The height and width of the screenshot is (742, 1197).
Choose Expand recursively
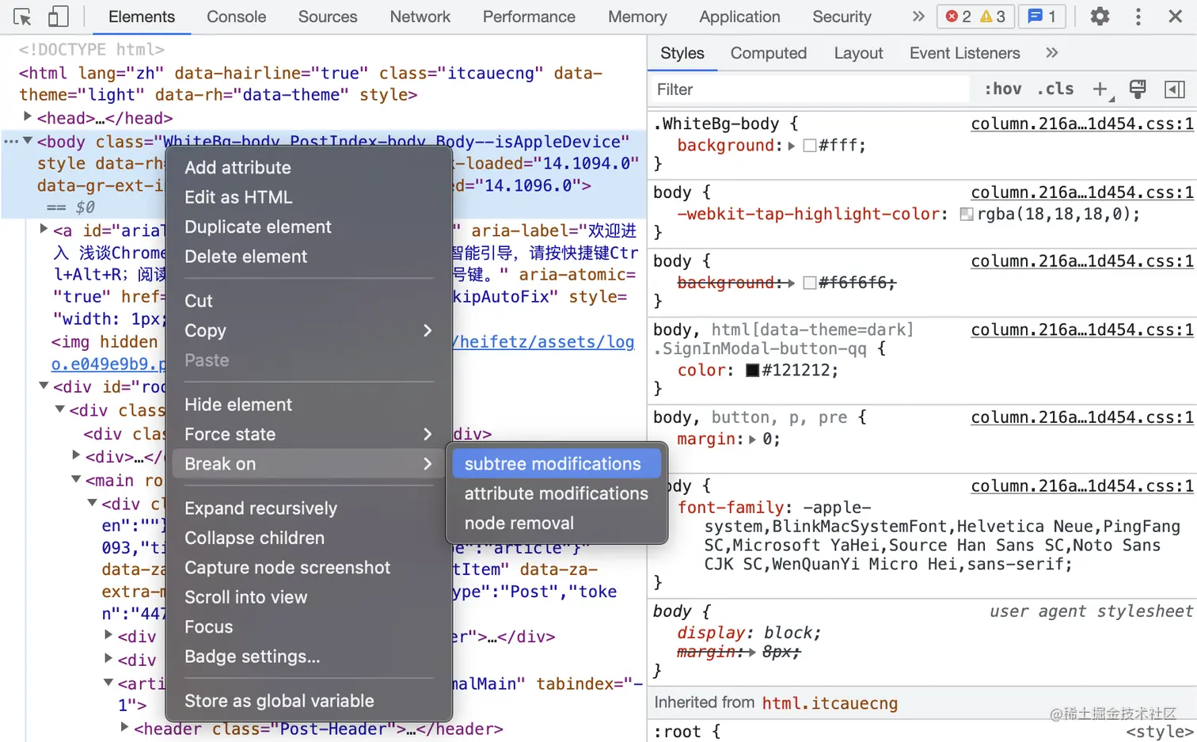point(309,508)
